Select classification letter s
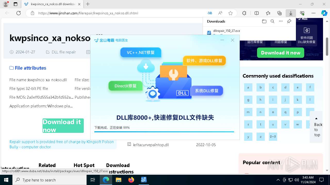 pyautogui.click(x=248, y=124)
